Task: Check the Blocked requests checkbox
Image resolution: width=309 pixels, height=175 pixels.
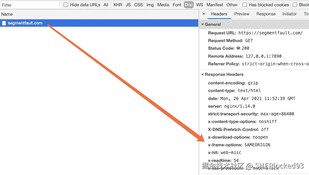Action: pyautogui.click(x=295, y=5)
